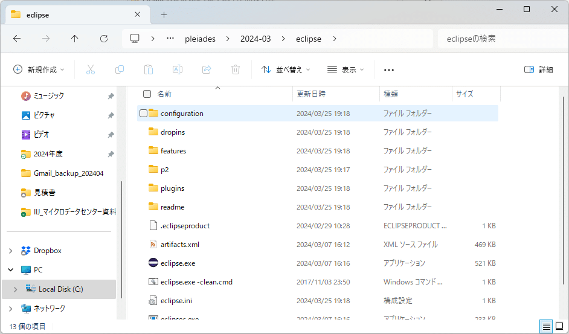Collapse the PC tree node
The height and width of the screenshot is (334, 569).
point(10,270)
